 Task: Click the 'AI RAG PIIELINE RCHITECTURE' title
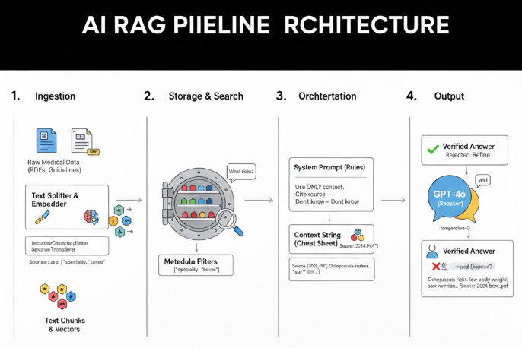266,25
